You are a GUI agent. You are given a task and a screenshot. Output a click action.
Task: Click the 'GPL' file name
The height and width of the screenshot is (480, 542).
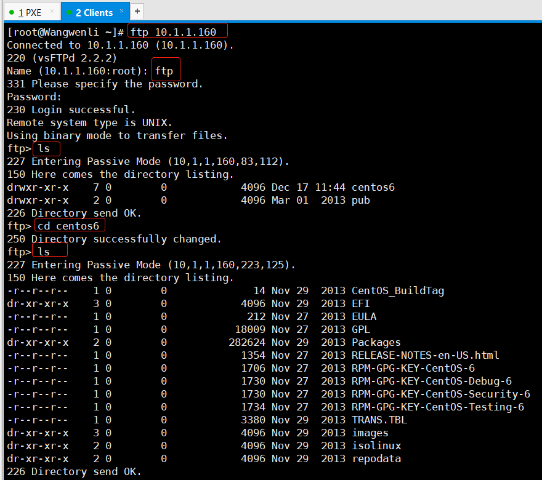click(361, 330)
